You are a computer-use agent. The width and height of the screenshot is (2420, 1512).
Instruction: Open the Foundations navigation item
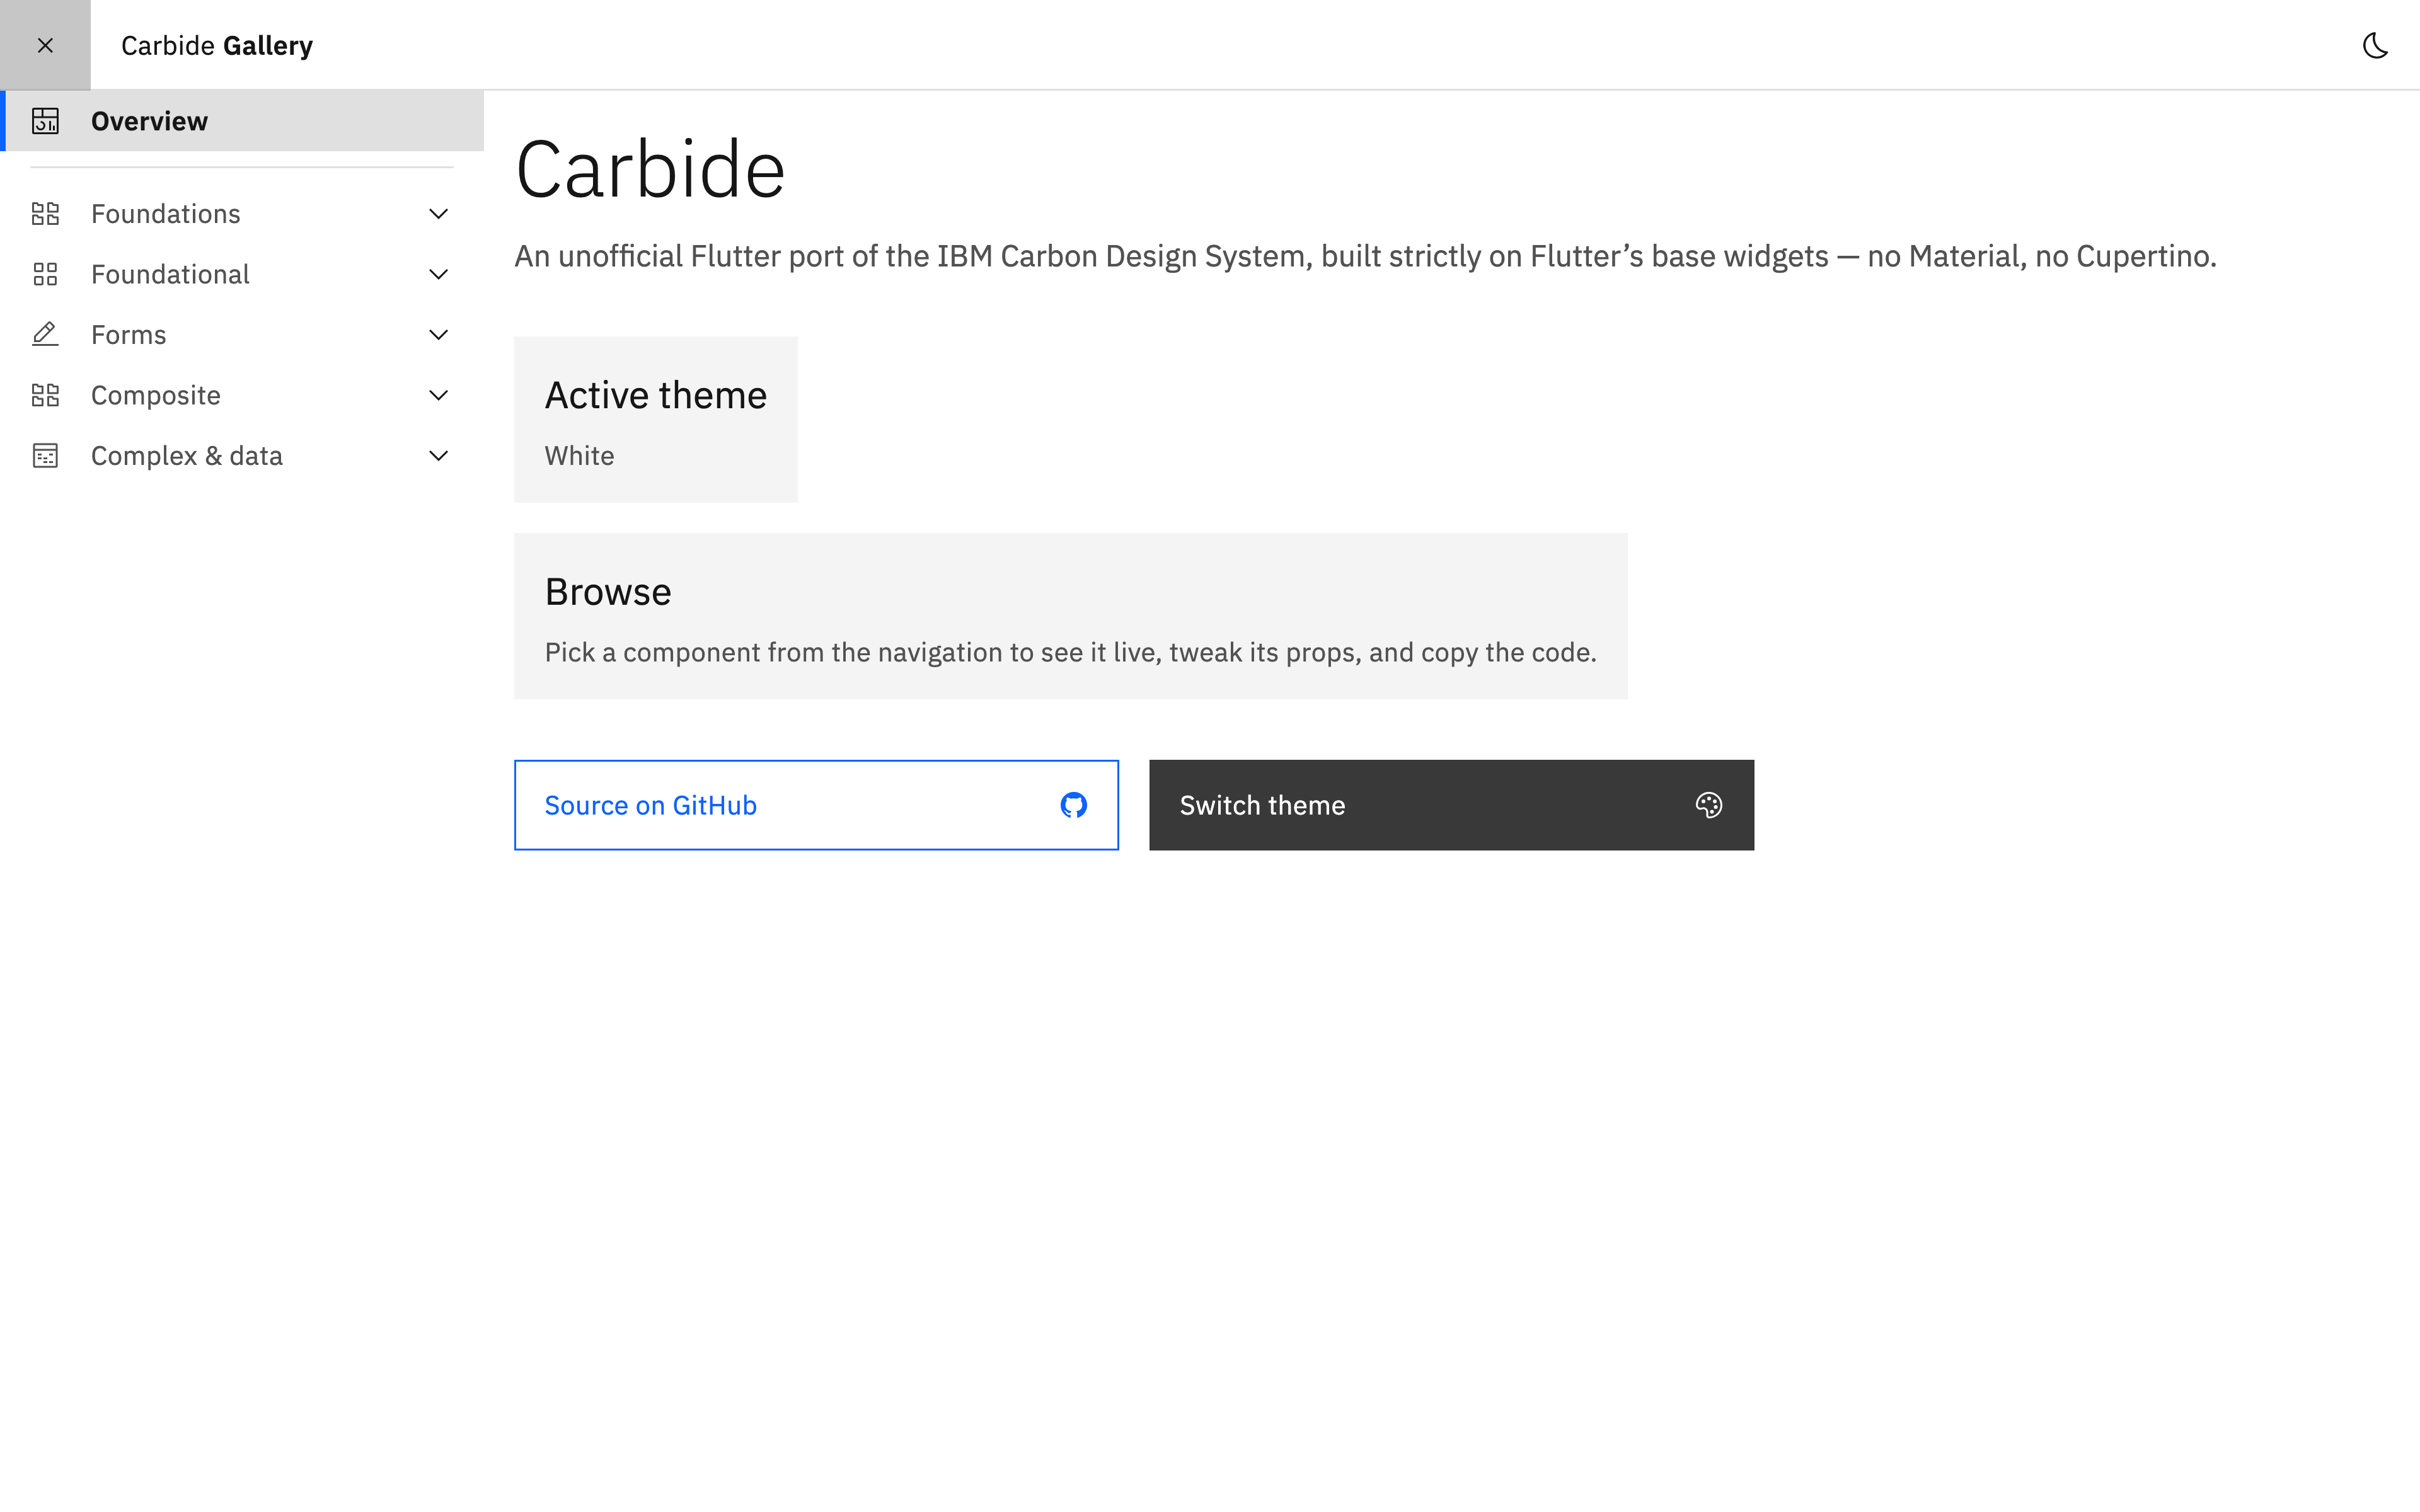pos(242,214)
